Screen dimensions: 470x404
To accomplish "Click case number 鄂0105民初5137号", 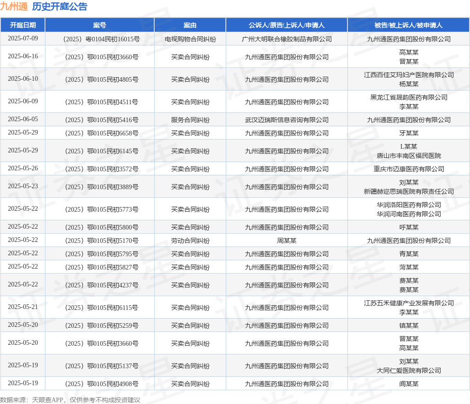I will [x=101, y=366].
